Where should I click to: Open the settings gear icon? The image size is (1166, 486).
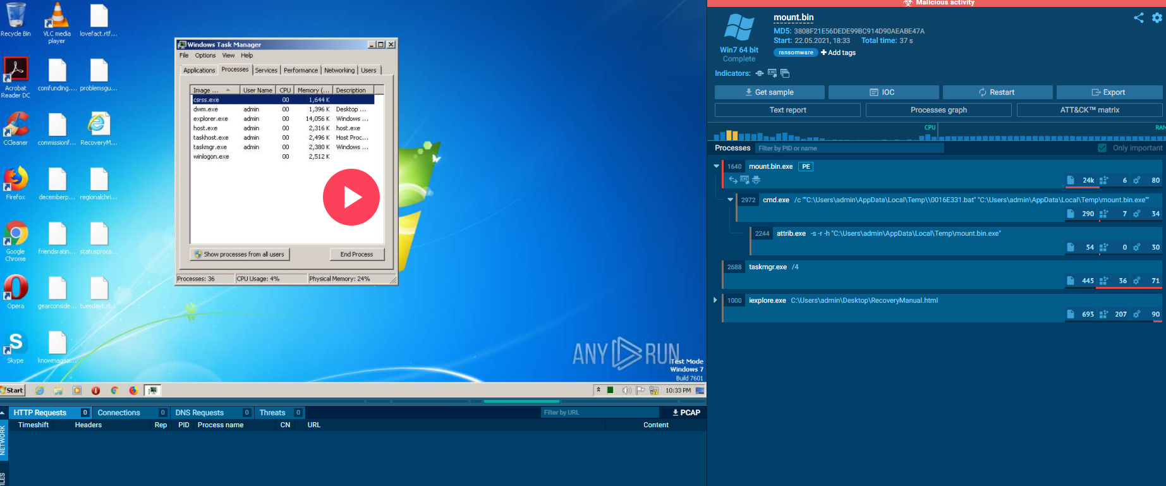click(x=1157, y=18)
